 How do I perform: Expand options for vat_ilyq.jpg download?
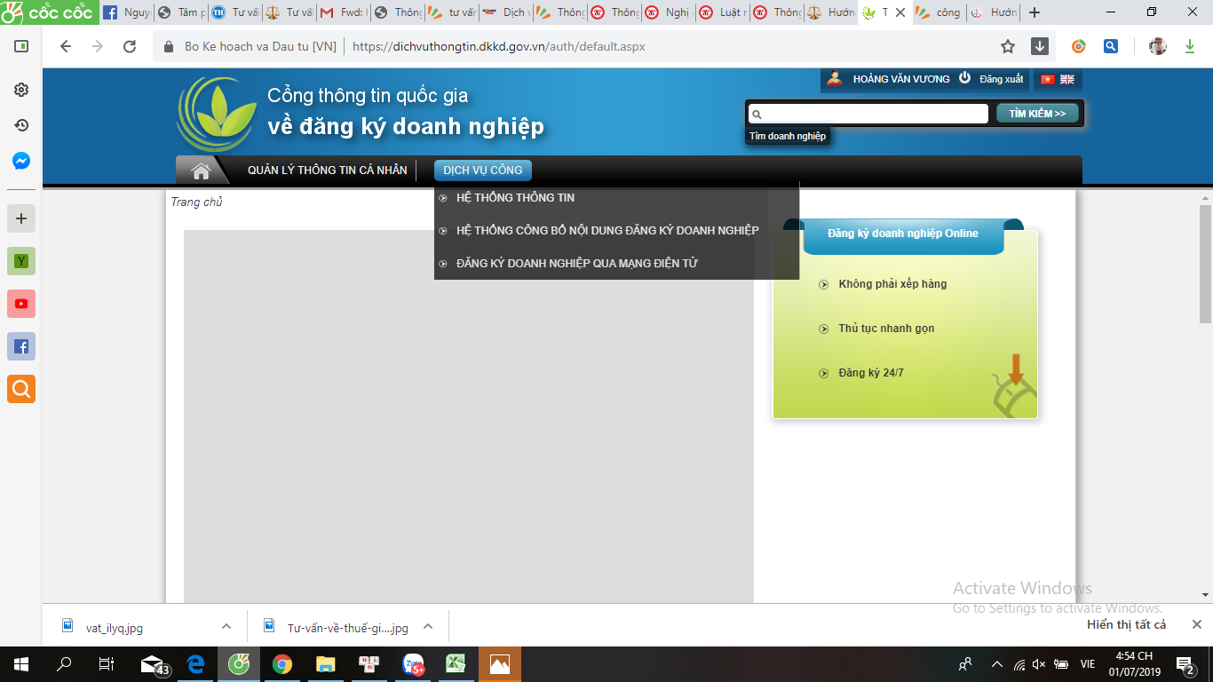(226, 627)
